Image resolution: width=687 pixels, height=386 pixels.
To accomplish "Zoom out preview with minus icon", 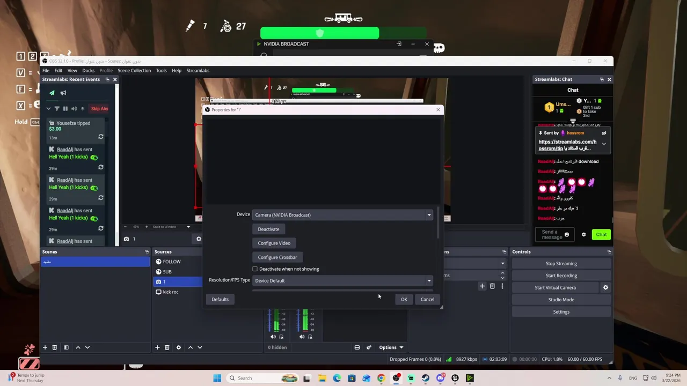I will click(125, 227).
